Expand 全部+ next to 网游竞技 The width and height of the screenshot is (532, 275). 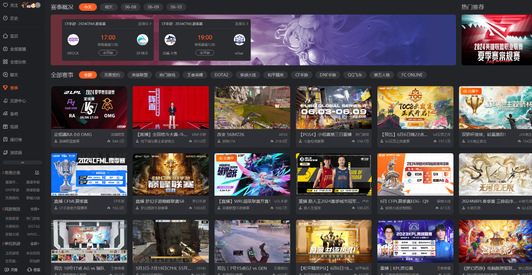(x=35, y=209)
